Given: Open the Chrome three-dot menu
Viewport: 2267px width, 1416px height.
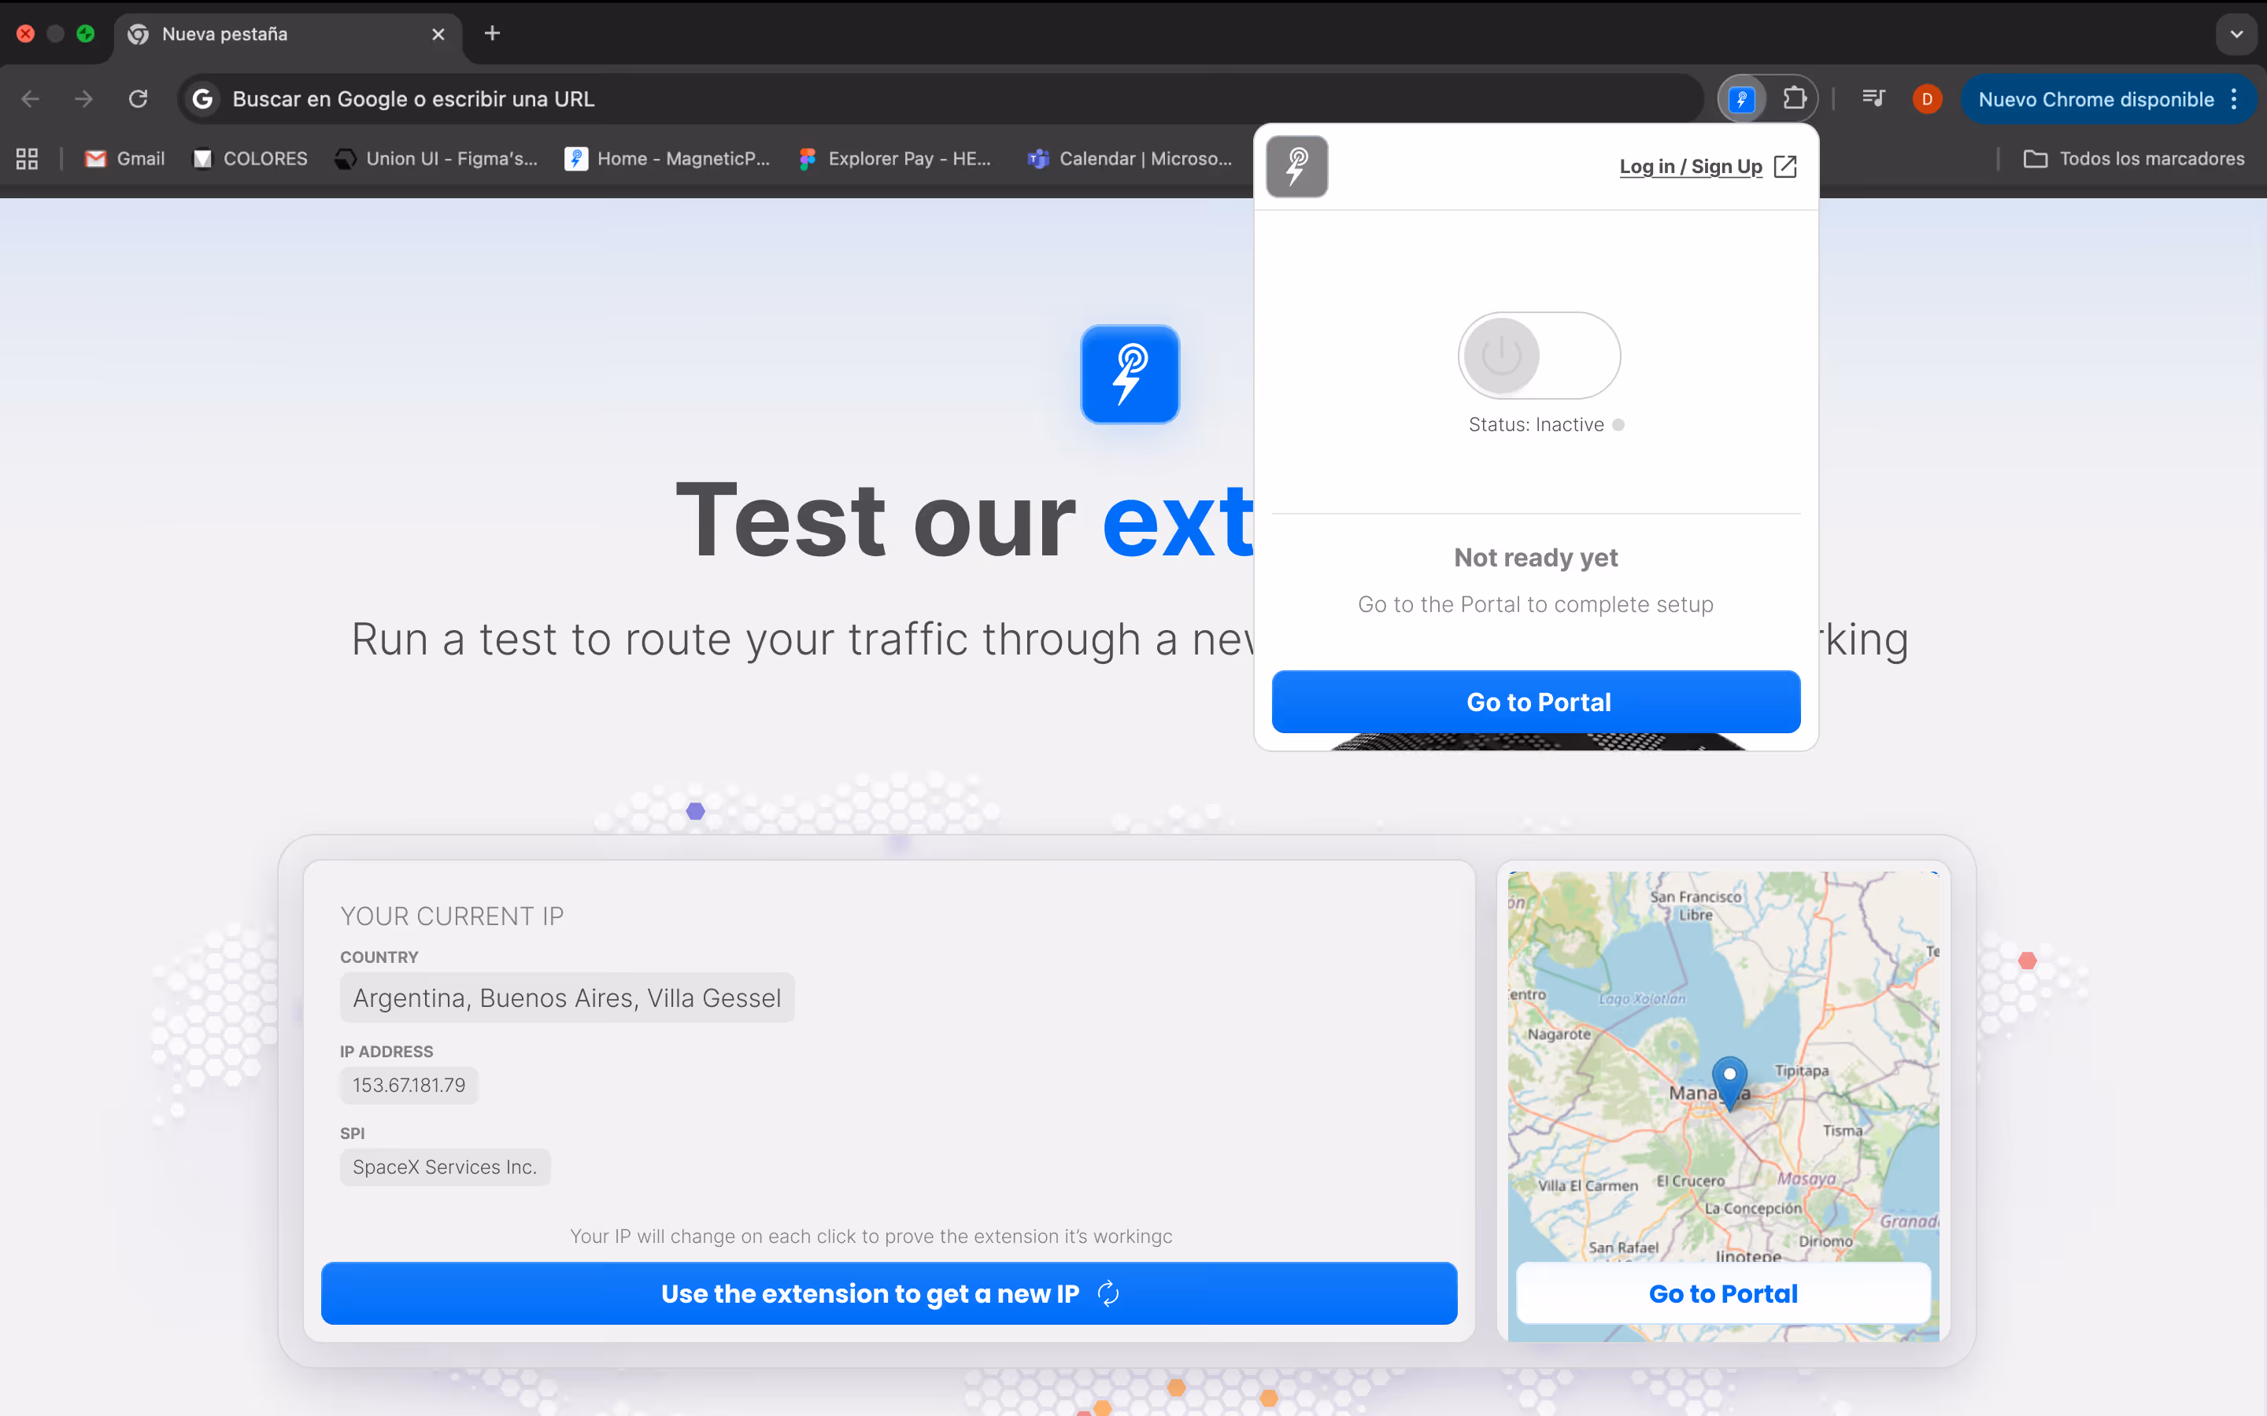Looking at the screenshot, I should 2234,99.
